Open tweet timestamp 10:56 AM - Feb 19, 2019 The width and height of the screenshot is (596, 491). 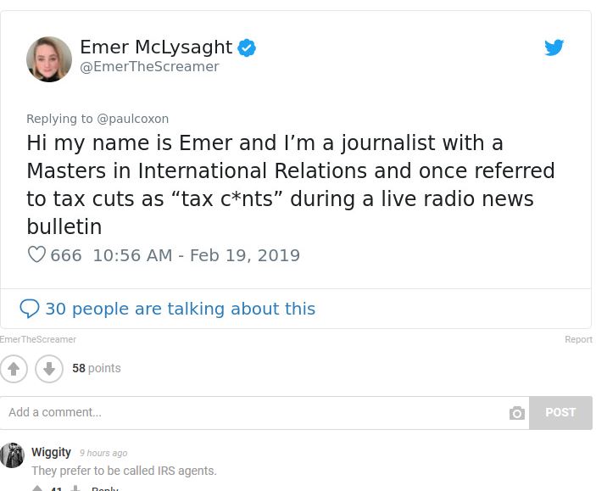[x=197, y=255]
